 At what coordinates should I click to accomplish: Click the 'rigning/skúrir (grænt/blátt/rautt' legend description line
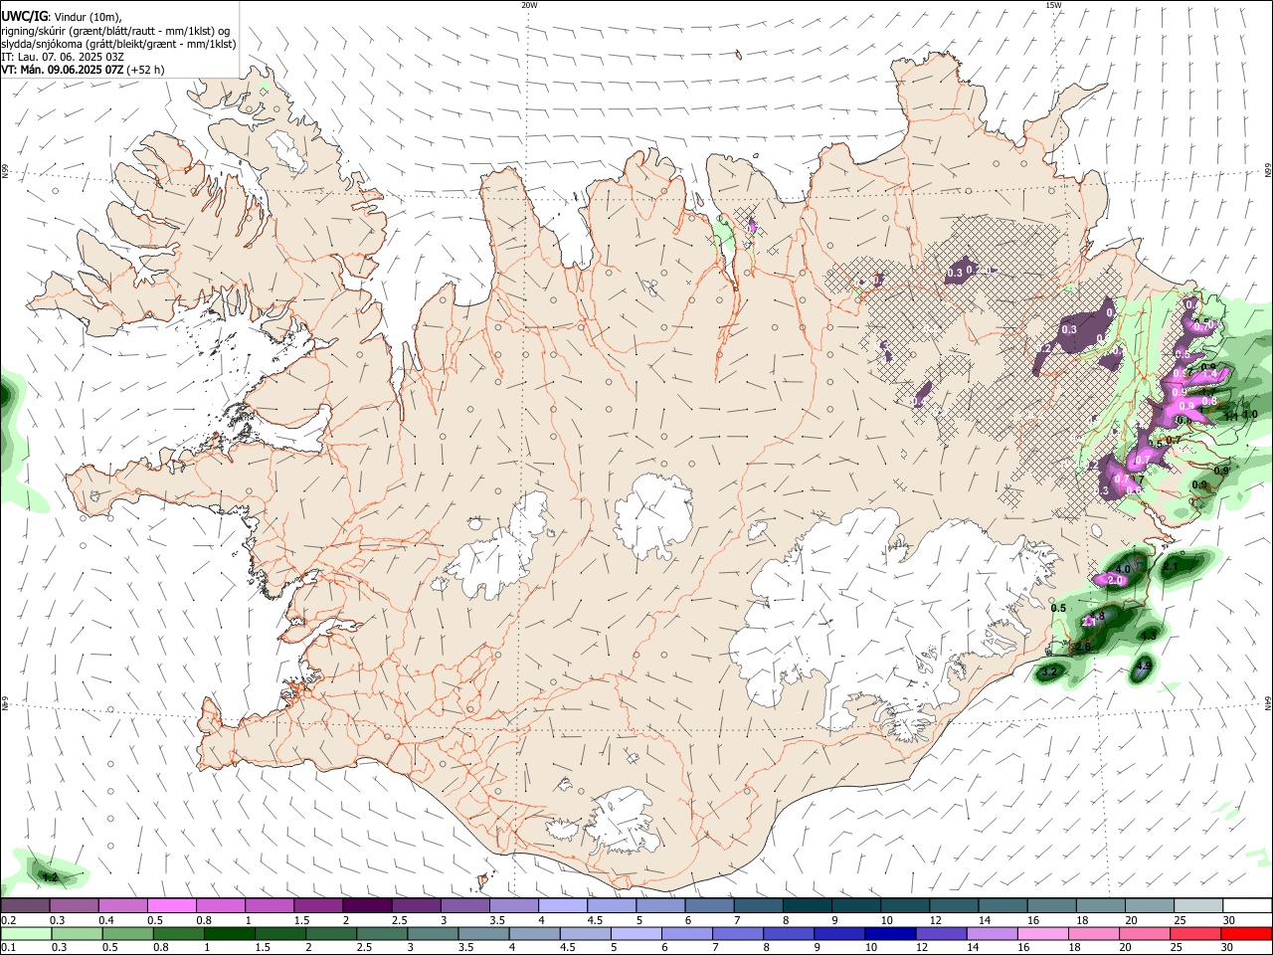[x=115, y=30]
